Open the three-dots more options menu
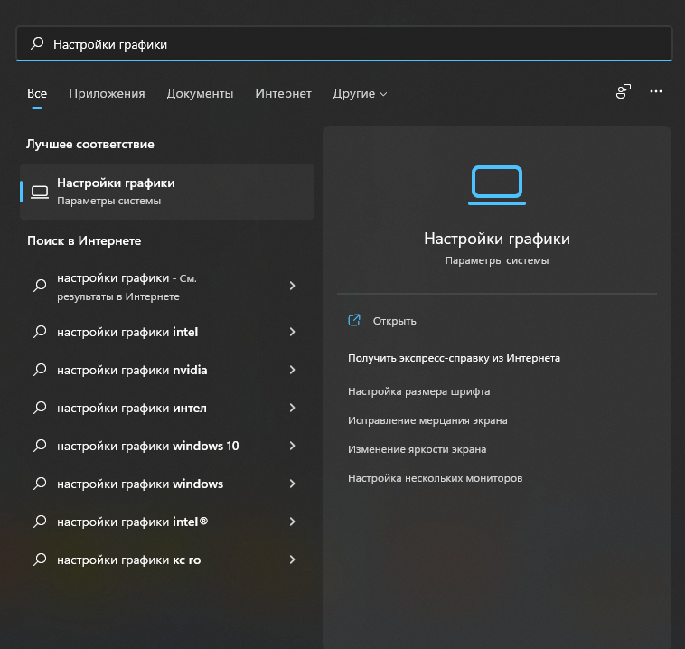 tap(656, 91)
